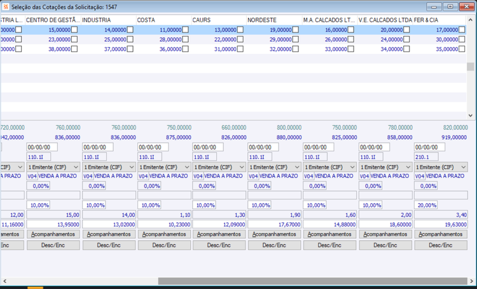Viewport: 477px width, 289px height.
Task: Click the V04 payment code field under NORDESTE
Action: (253, 176)
